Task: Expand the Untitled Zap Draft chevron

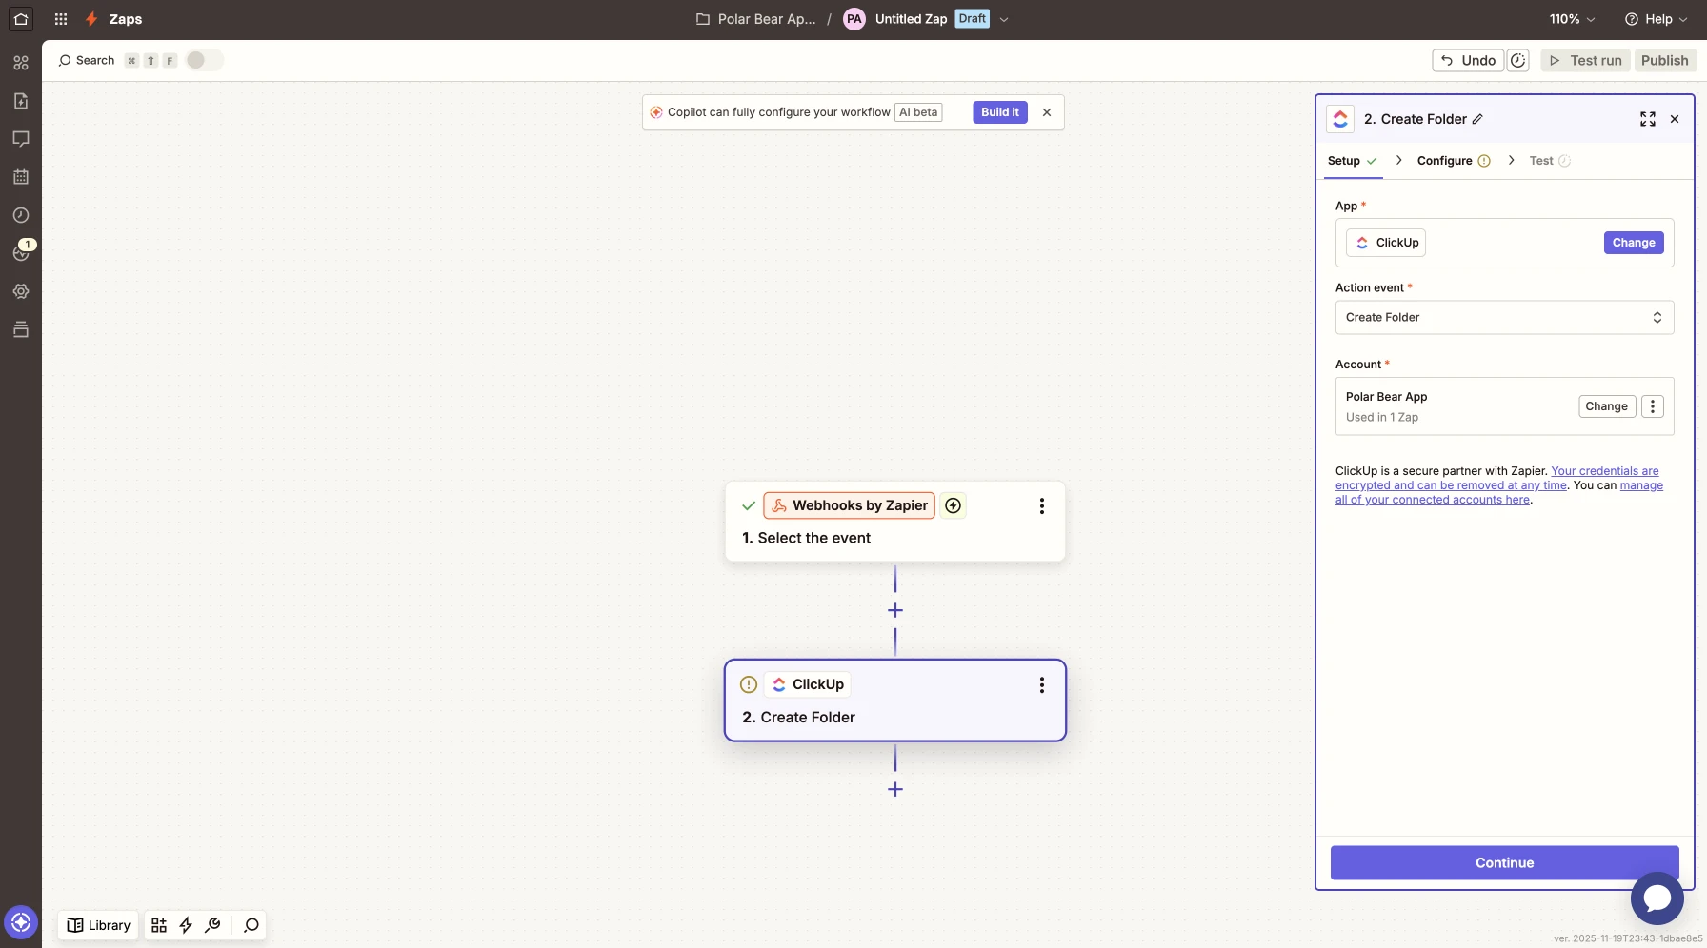Action: pos(1004,19)
